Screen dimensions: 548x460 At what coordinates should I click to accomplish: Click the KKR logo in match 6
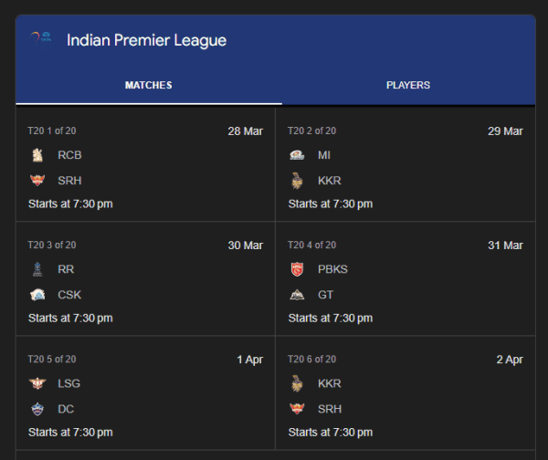pyautogui.click(x=297, y=383)
